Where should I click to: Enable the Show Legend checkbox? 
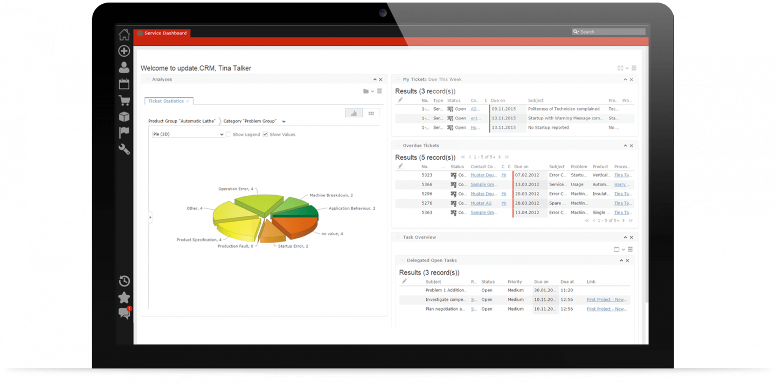[x=228, y=134]
